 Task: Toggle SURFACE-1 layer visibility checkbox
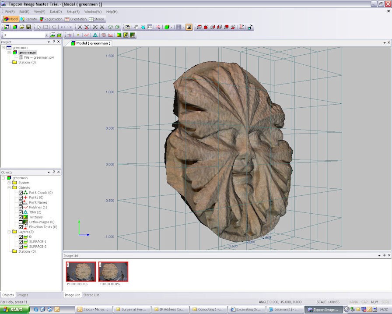[x=21, y=242]
